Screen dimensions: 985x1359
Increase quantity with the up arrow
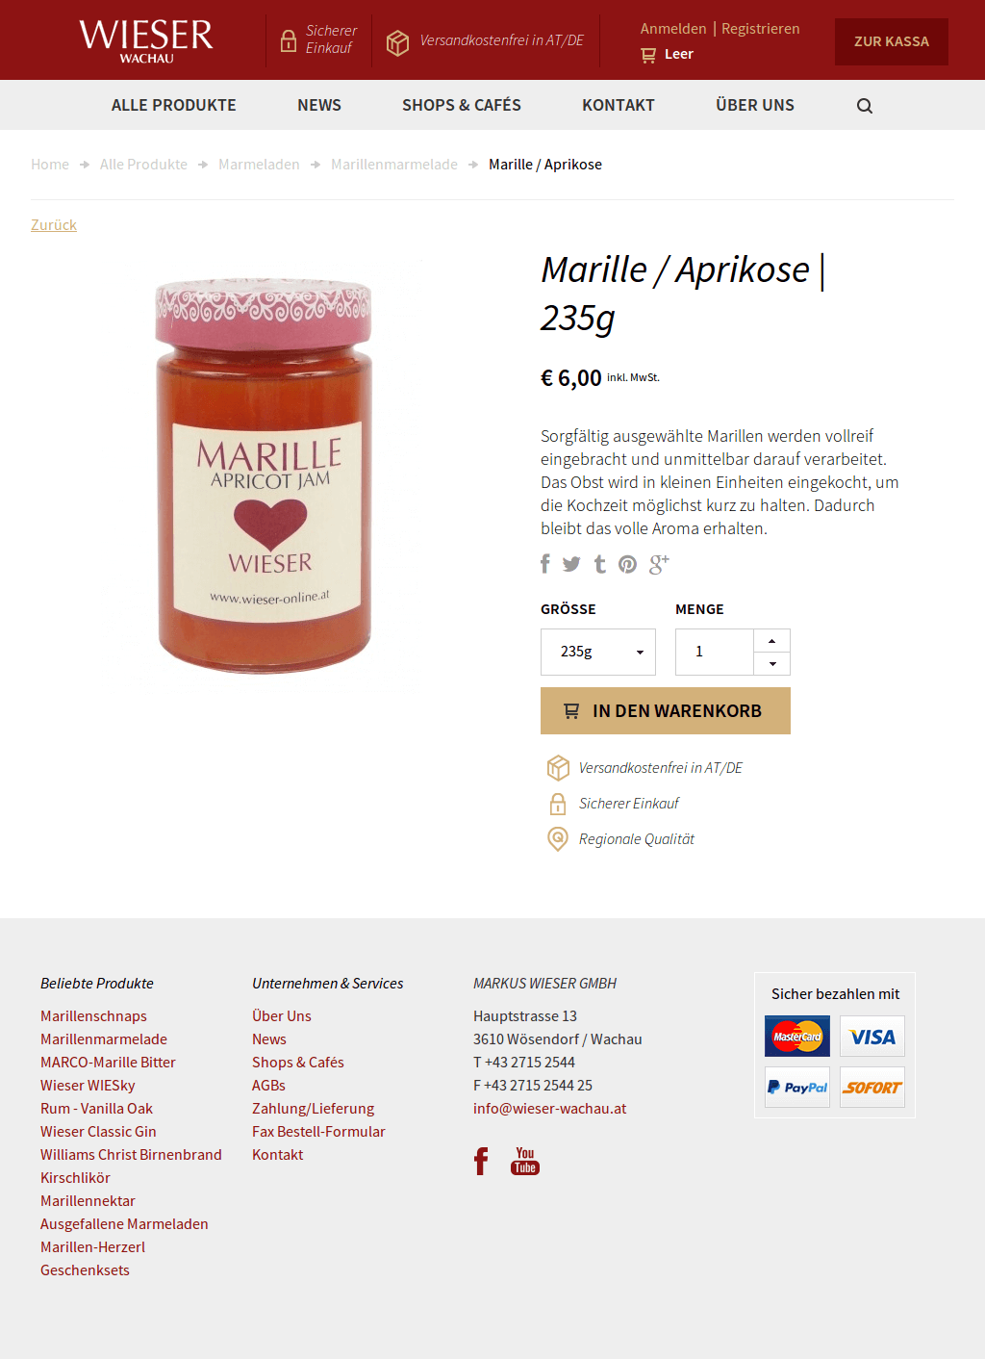[x=771, y=641]
